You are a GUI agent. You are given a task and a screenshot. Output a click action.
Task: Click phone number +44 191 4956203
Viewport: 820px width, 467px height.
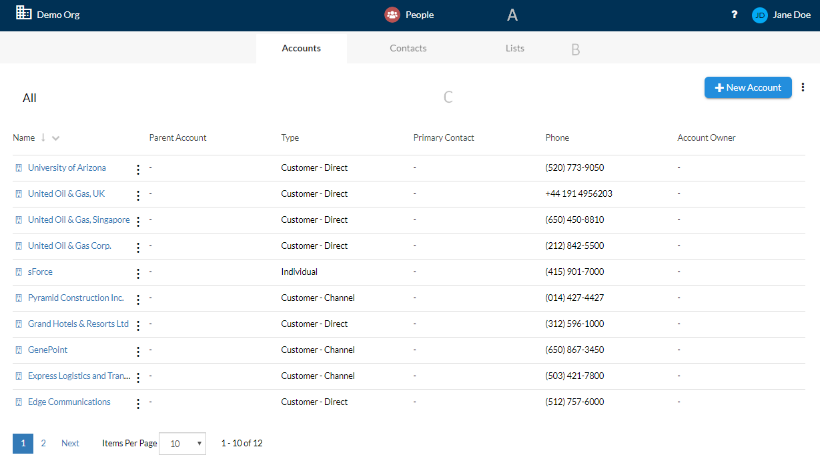(578, 193)
